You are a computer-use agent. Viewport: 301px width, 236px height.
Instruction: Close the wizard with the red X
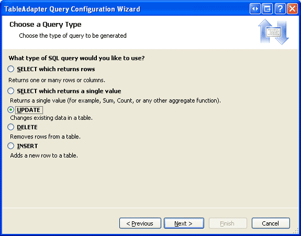click(292, 9)
